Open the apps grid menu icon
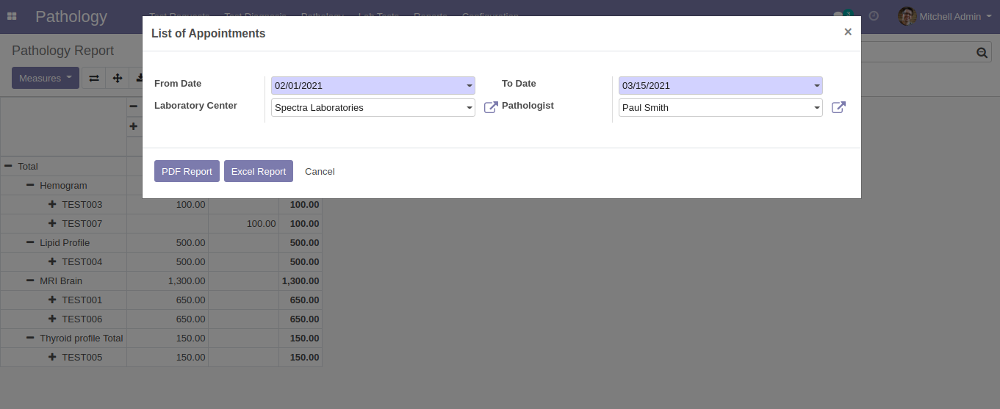The width and height of the screenshot is (1000, 409). (x=12, y=16)
